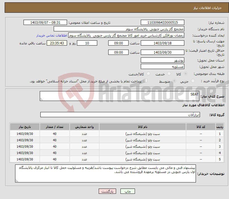Image resolution: width=229 pixels, height=199 pixels.
Task: Open اطلاعات تماس خریدار link
Action: [x=52, y=35]
